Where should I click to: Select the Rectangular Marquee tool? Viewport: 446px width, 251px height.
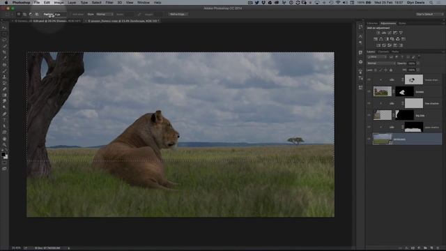click(4, 34)
